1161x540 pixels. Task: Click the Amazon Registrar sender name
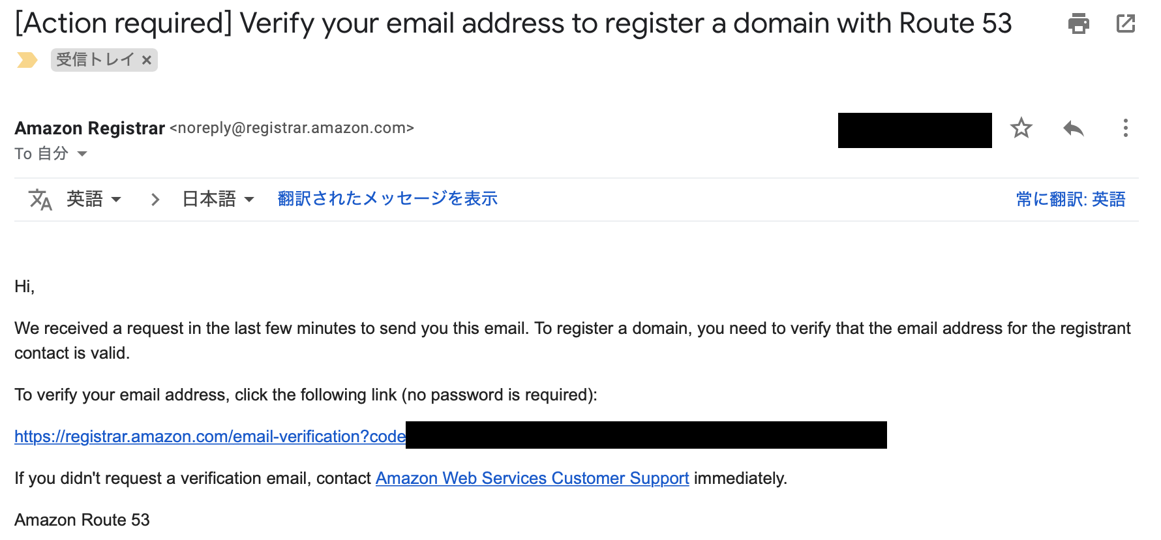tap(90, 128)
